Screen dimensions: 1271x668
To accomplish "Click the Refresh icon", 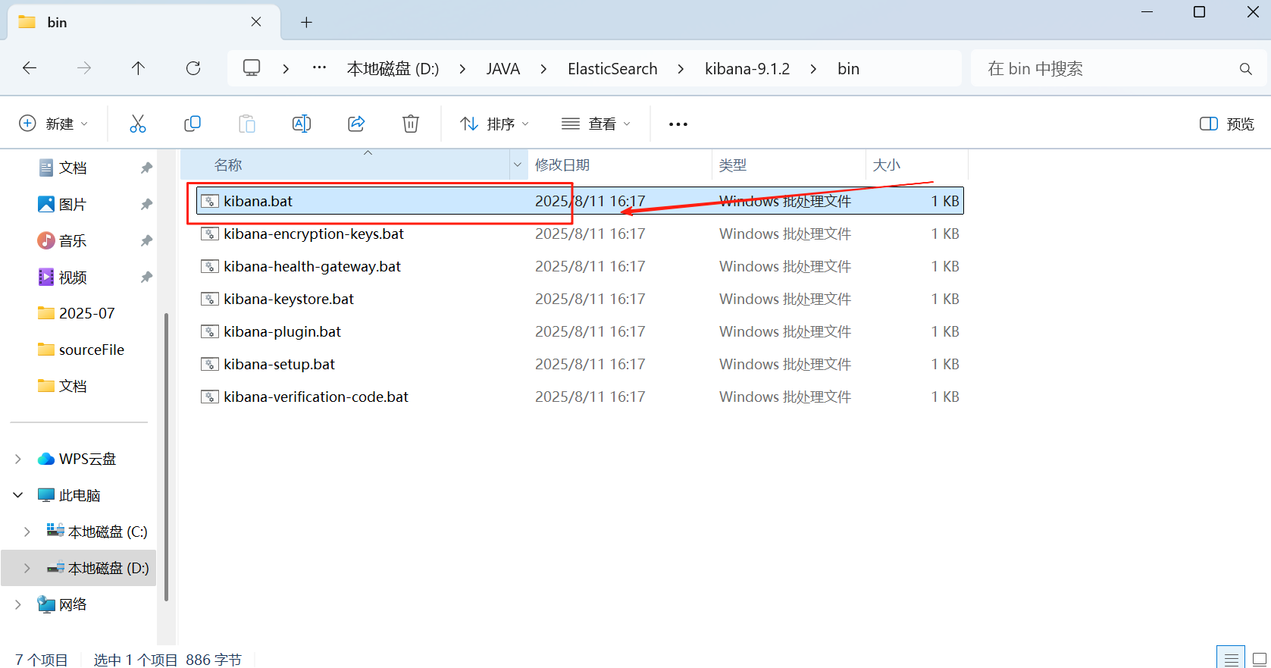I will click(x=193, y=68).
